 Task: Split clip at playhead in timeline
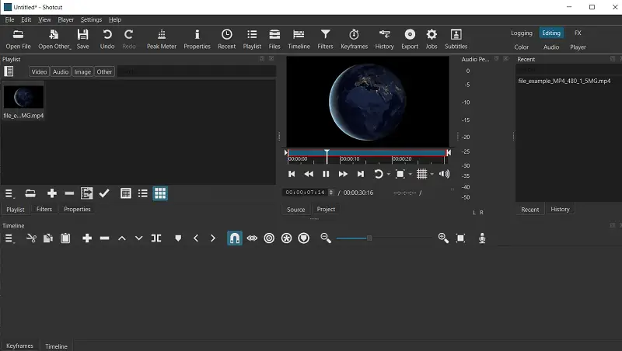(x=156, y=238)
